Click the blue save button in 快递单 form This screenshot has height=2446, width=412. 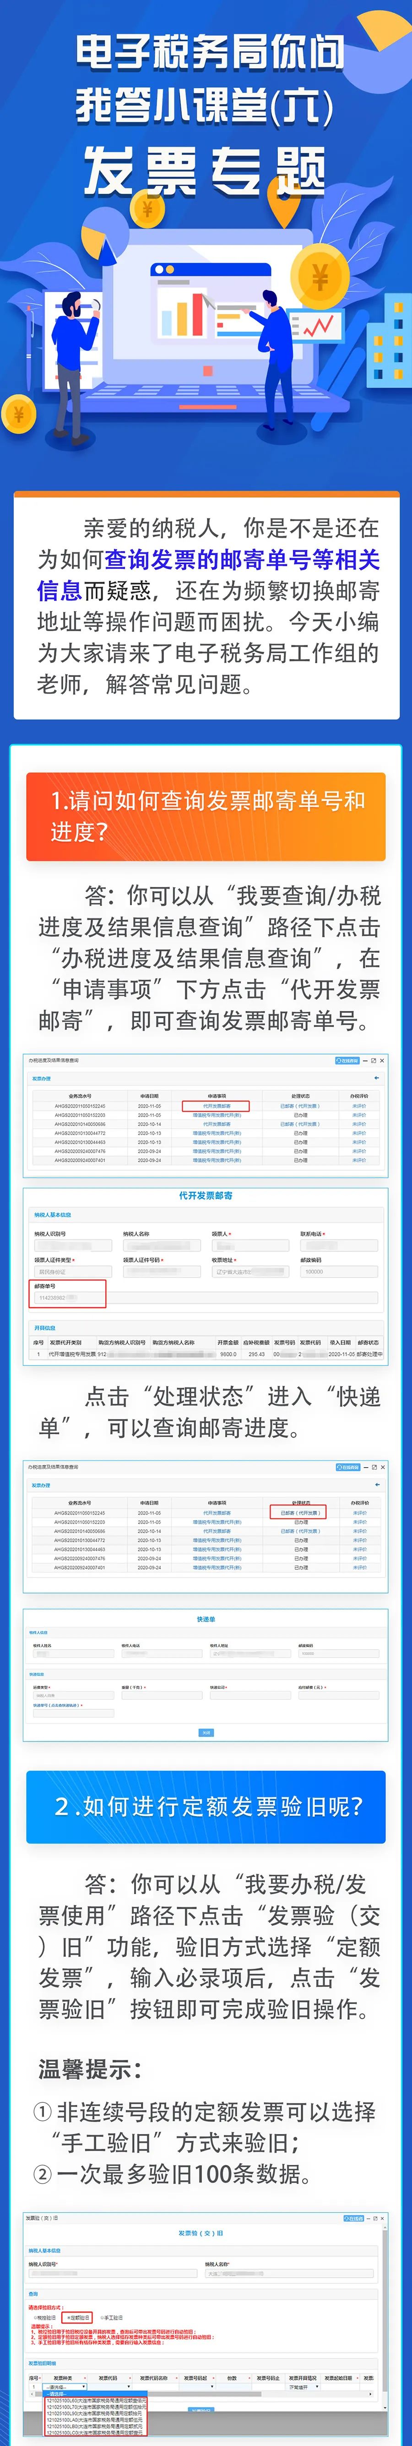point(206,1733)
